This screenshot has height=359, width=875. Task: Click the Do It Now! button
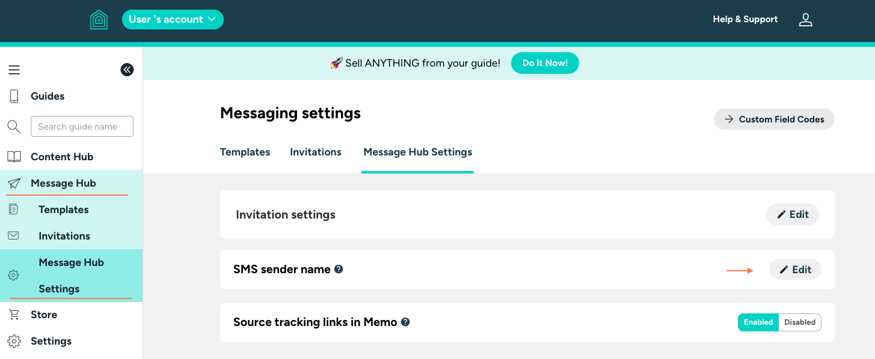545,63
